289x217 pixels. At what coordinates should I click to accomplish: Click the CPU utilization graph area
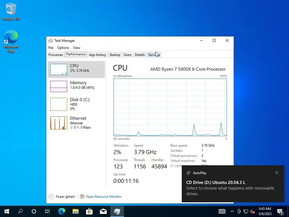click(x=170, y=107)
